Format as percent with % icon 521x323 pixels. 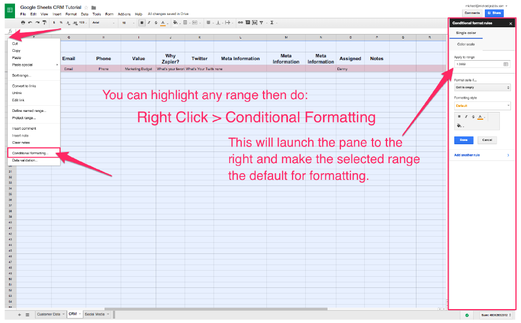[61, 23]
